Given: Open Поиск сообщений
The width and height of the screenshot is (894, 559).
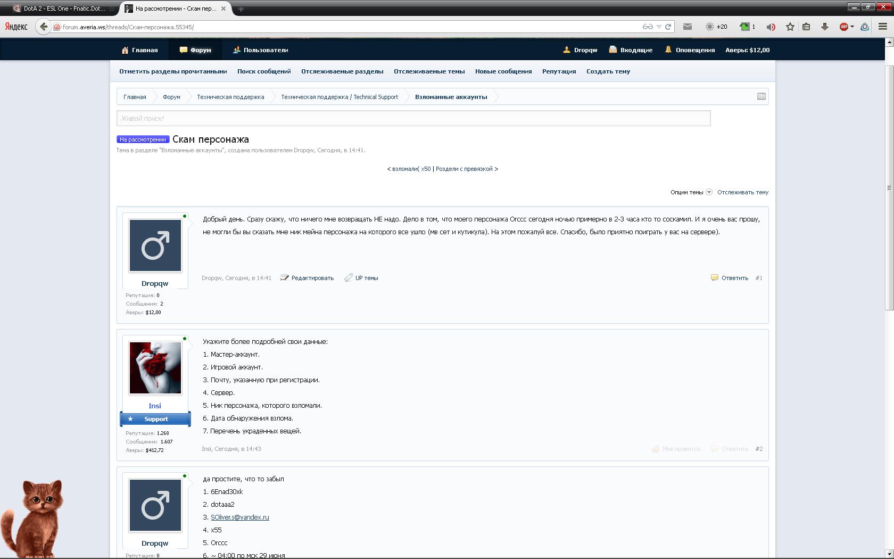Looking at the screenshot, I should (x=264, y=71).
